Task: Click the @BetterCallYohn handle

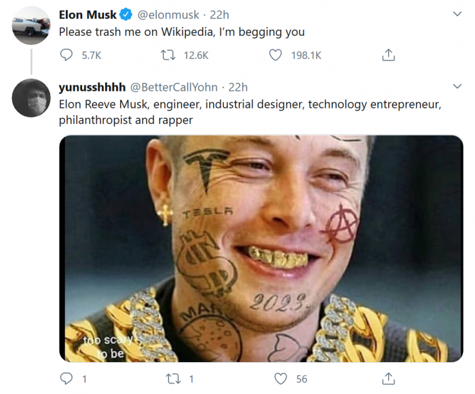Action: point(175,87)
